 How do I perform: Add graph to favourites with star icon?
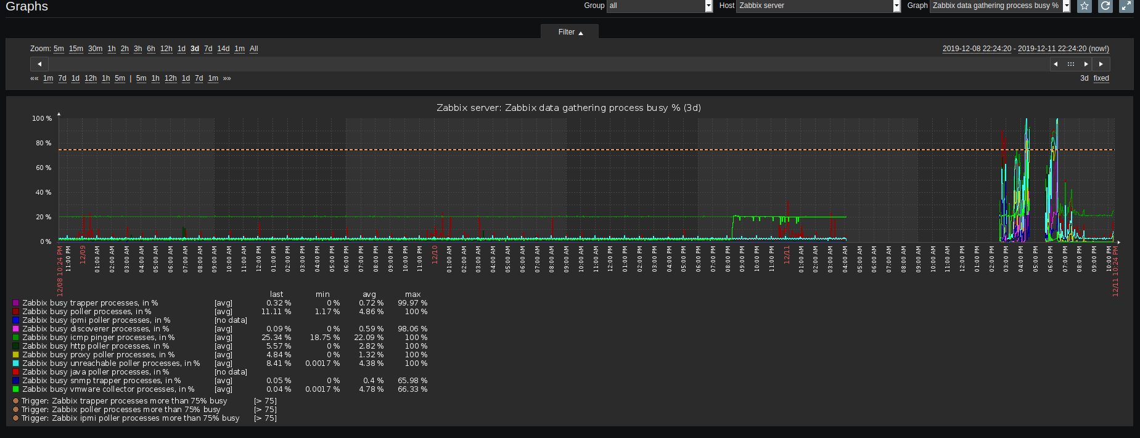pos(1085,6)
